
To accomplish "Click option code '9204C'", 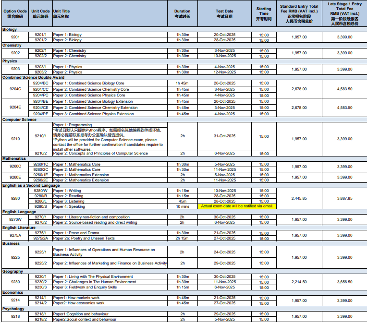I will [x=15, y=89].
